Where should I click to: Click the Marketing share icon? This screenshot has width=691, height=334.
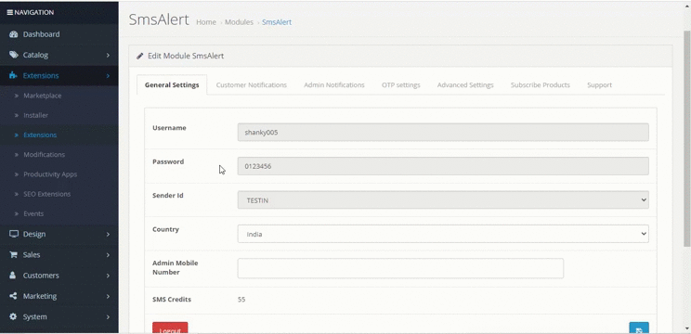[x=13, y=296]
